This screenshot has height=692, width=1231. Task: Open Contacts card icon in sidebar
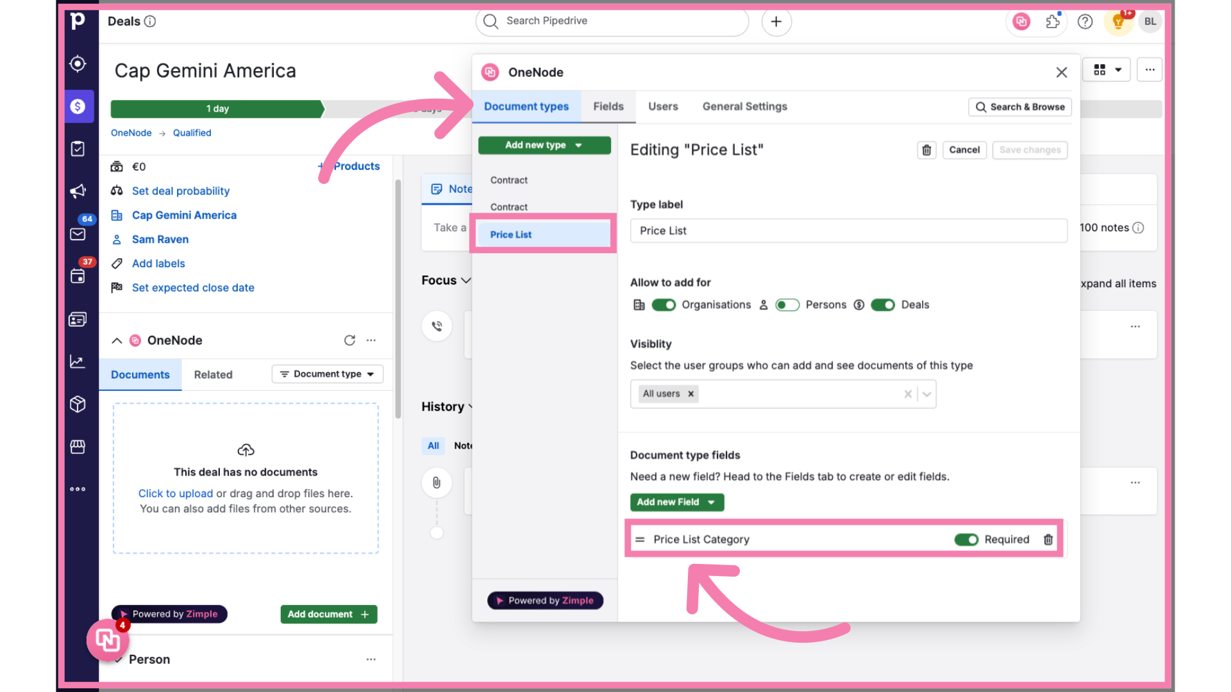point(78,319)
